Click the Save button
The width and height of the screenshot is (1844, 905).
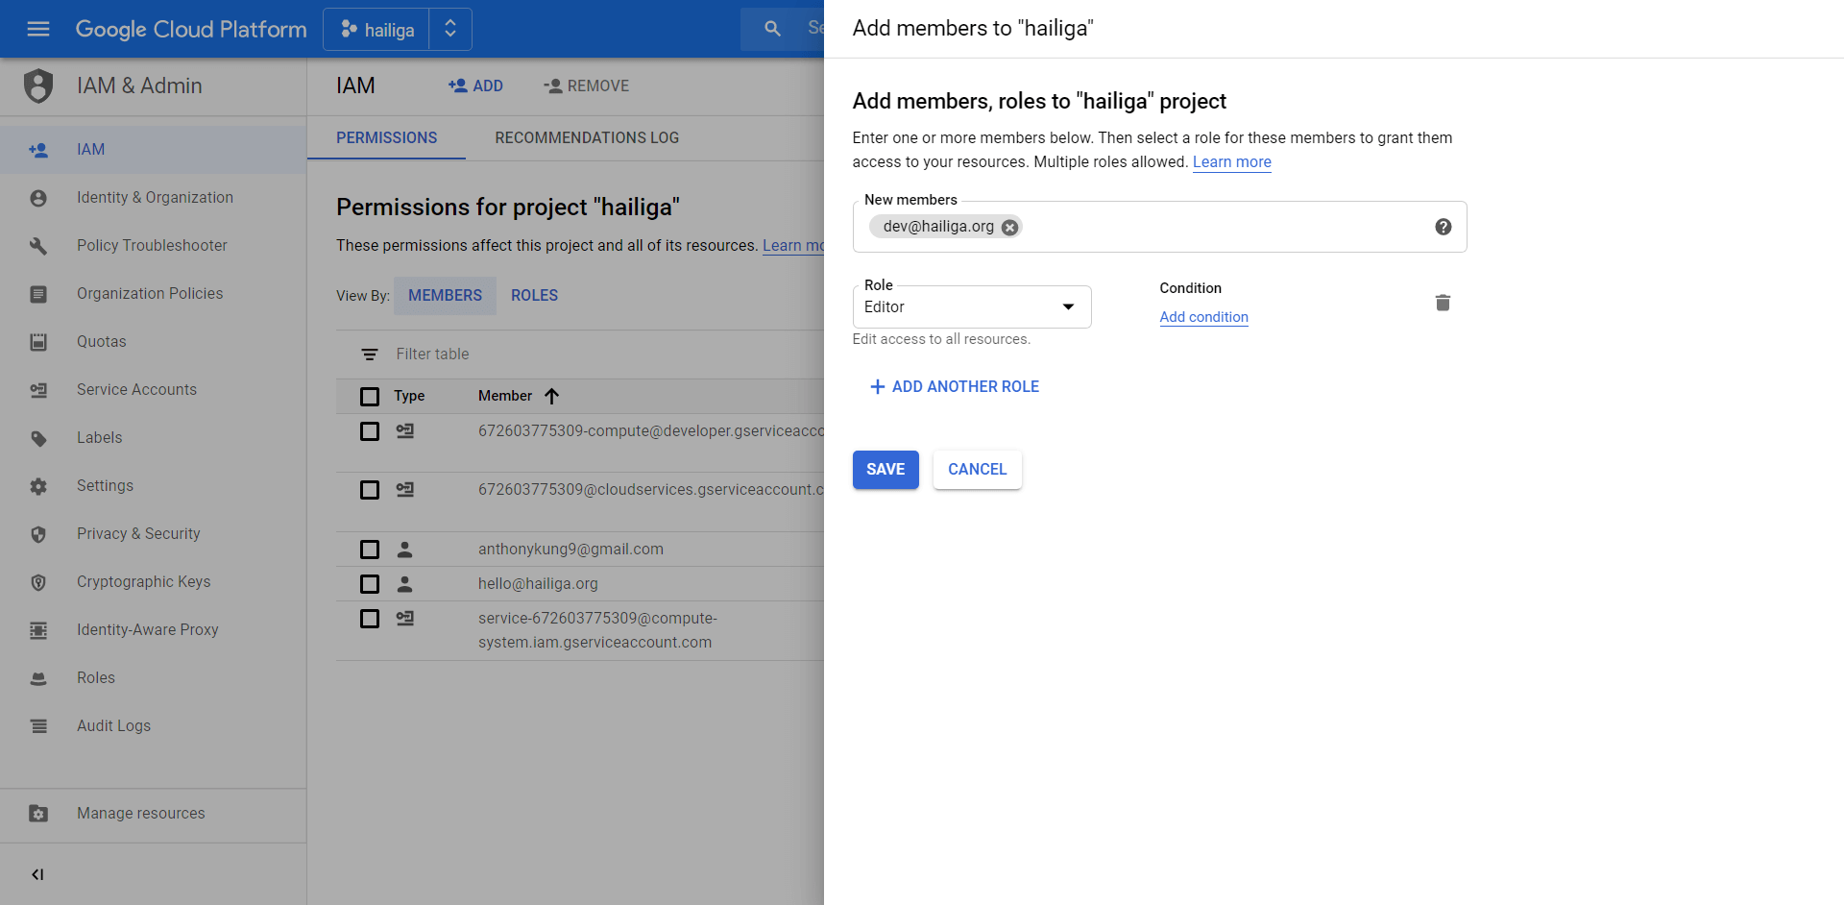[x=886, y=470]
